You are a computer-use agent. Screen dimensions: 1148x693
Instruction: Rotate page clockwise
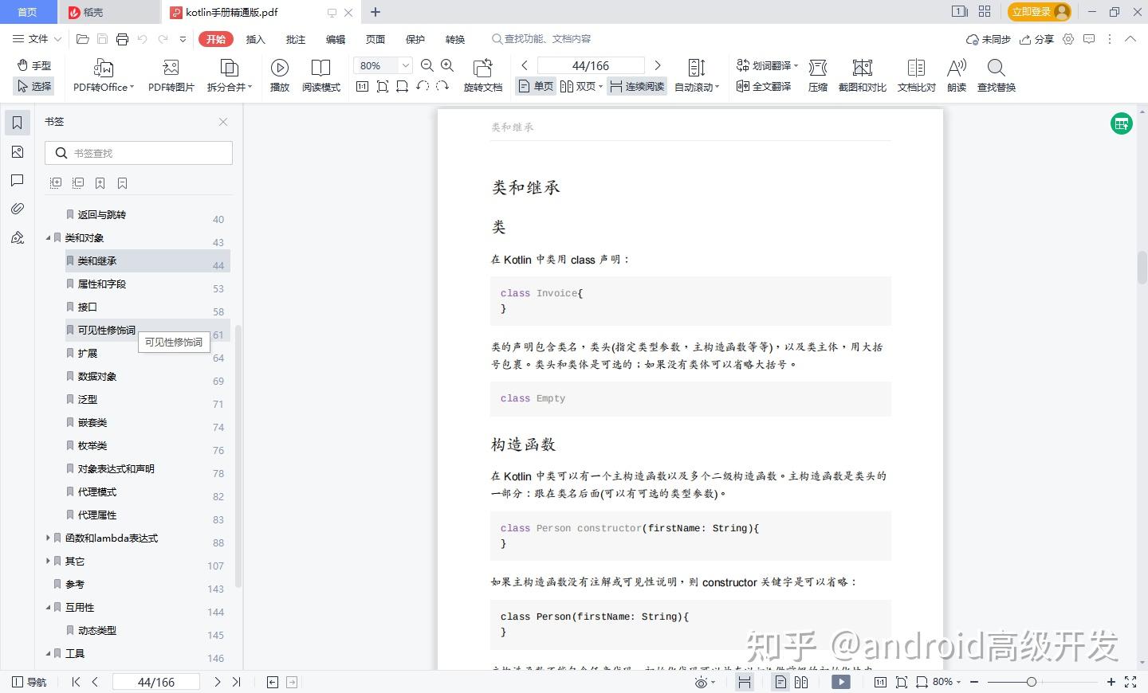442,86
